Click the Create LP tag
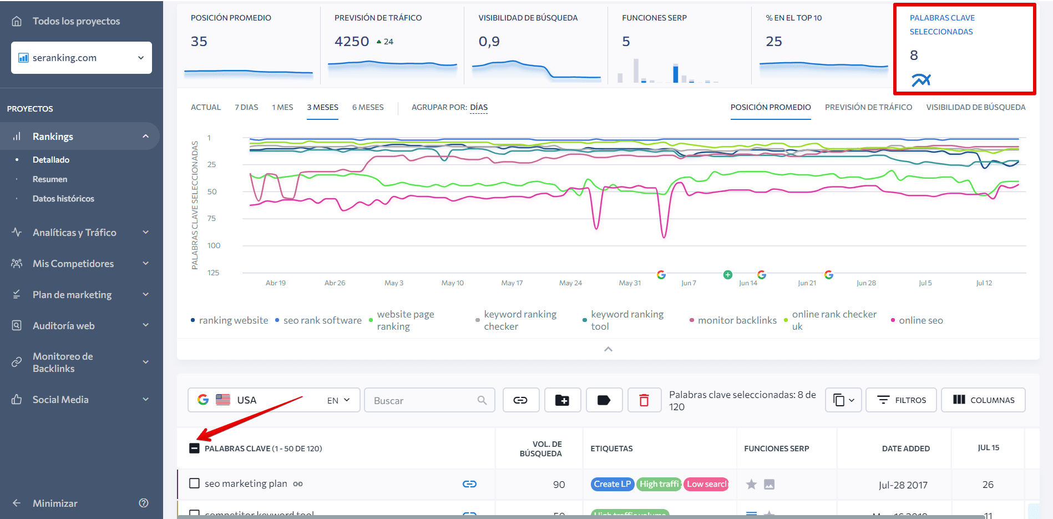This screenshot has height=519, width=1053. click(x=612, y=484)
